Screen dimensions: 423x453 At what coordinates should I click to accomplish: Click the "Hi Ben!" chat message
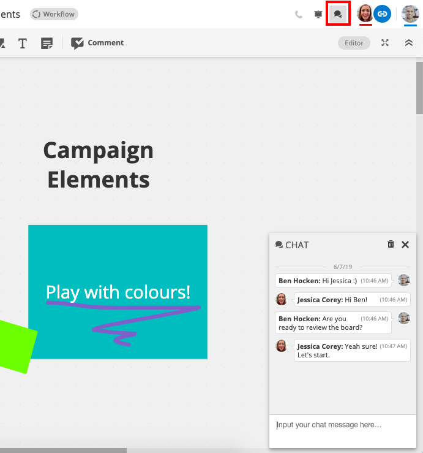coord(352,300)
